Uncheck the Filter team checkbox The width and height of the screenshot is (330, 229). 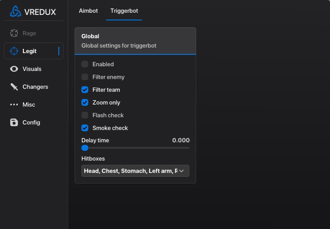click(x=85, y=90)
